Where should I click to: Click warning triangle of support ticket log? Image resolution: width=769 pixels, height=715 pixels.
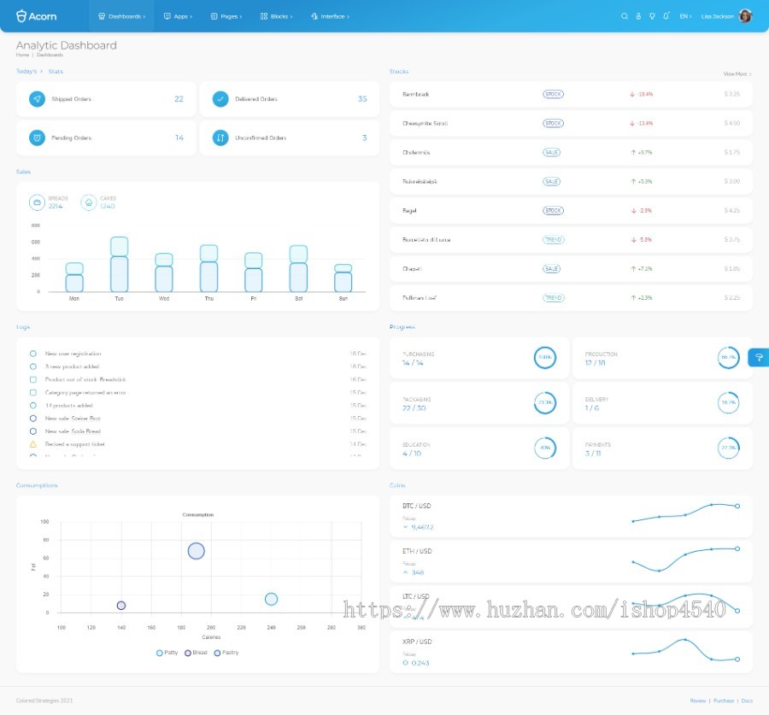[x=32, y=444]
